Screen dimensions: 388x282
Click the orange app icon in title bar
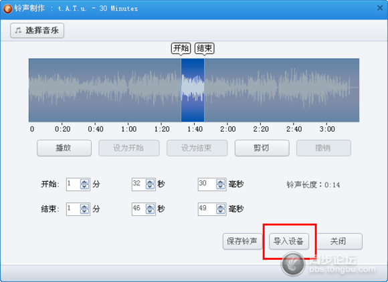coord(7,9)
